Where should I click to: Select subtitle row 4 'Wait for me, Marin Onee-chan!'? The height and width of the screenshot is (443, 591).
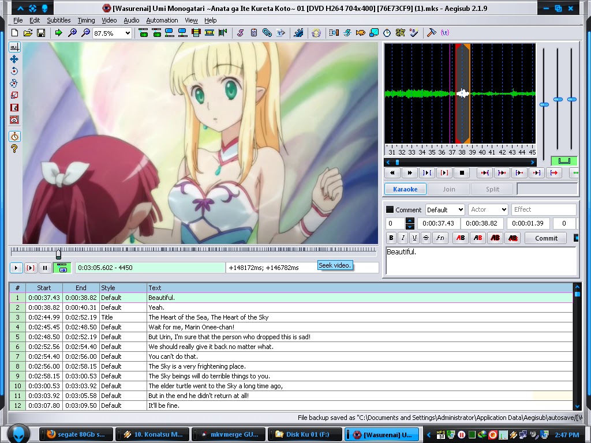[x=291, y=327]
